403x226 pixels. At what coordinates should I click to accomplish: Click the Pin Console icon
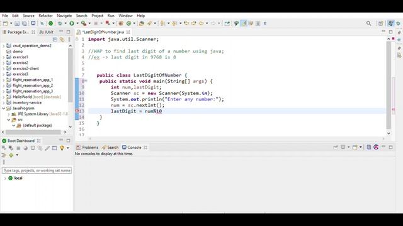tap(336, 147)
